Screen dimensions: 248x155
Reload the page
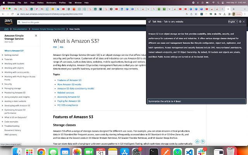coord(12,14)
